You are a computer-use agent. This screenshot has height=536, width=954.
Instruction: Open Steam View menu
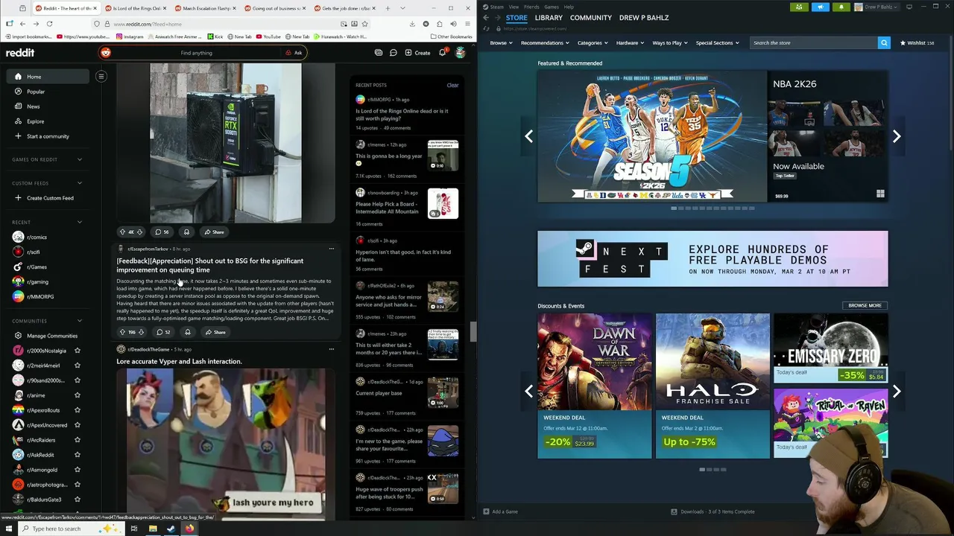[514, 7]
